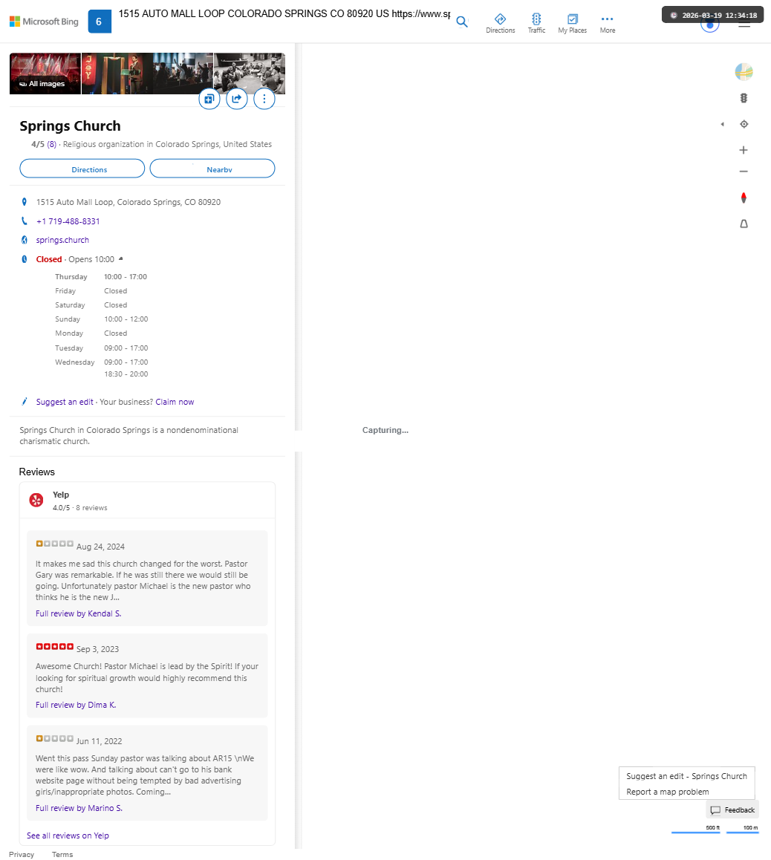The height and width of the screenshot is (860, 771).
Task: Open the Privacy link in the footer
Action: pyautogui.click(x=22, y=854)
